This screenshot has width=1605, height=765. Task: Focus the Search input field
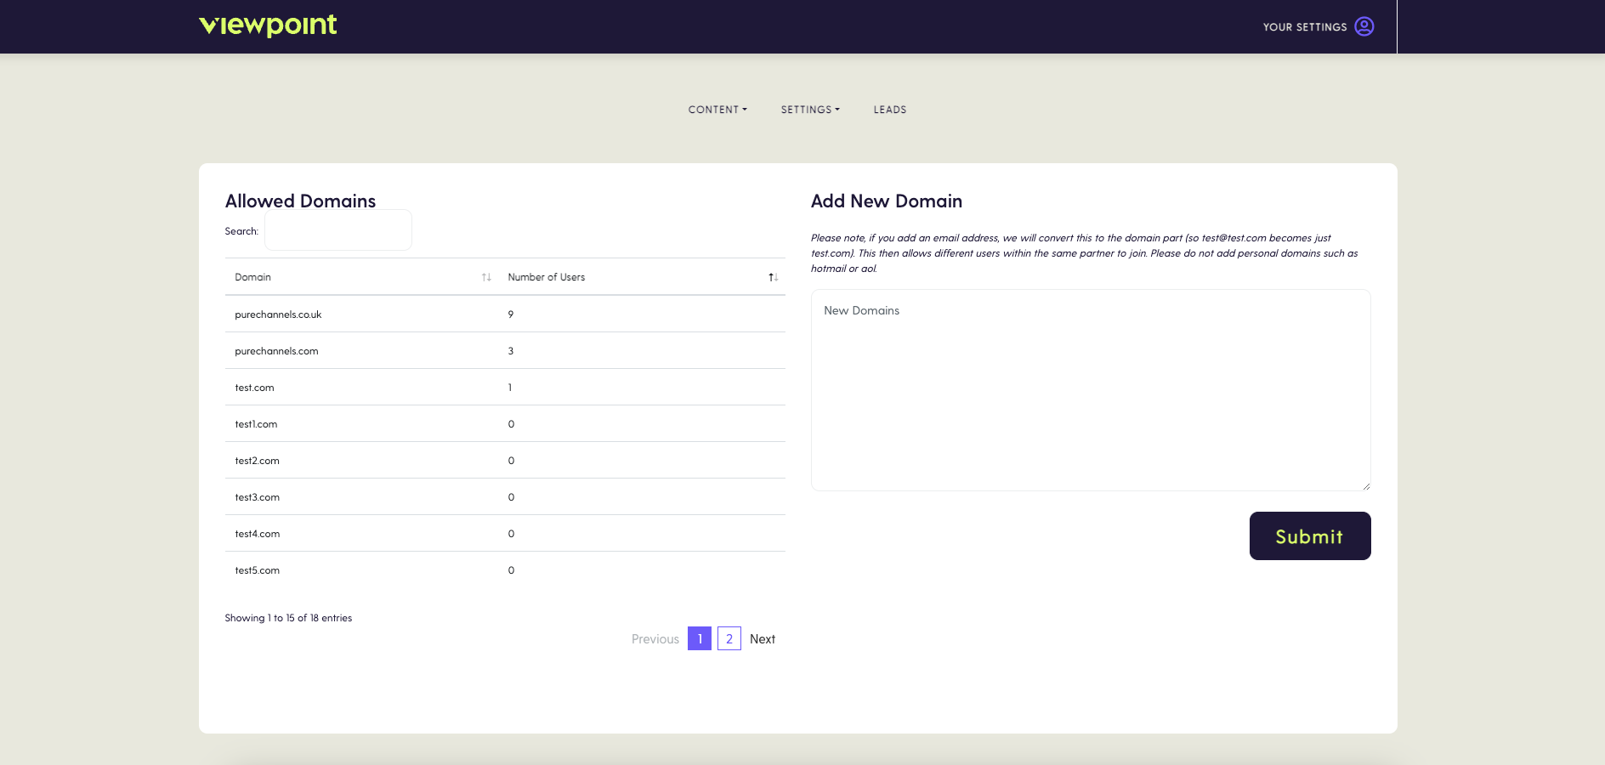coord(338,230)
